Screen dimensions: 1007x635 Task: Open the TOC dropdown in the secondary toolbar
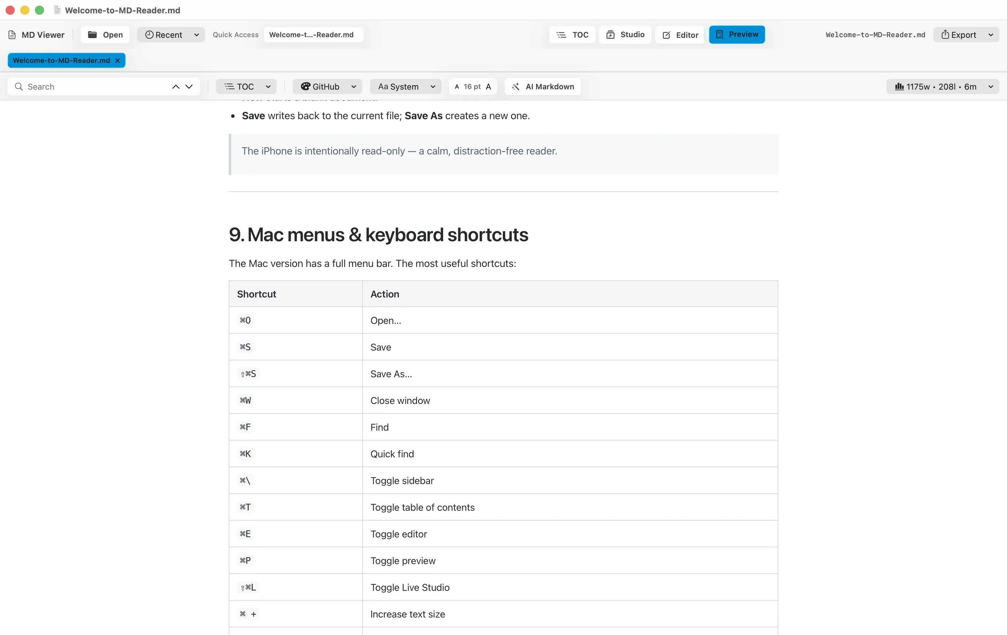coord(246,86)
